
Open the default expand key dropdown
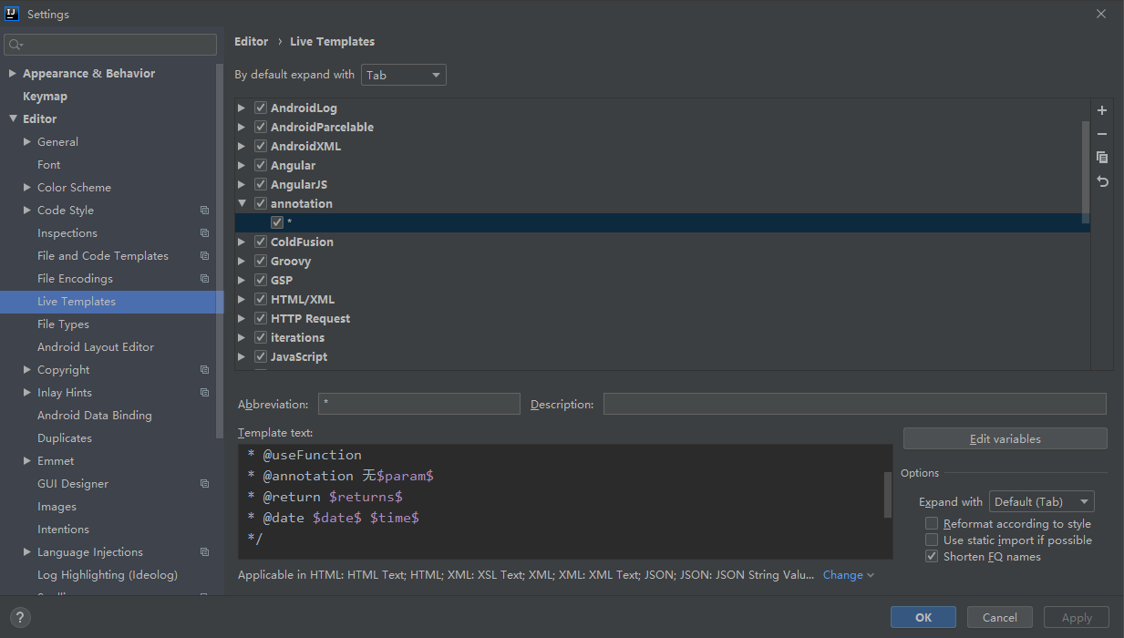tap(404, 75)
